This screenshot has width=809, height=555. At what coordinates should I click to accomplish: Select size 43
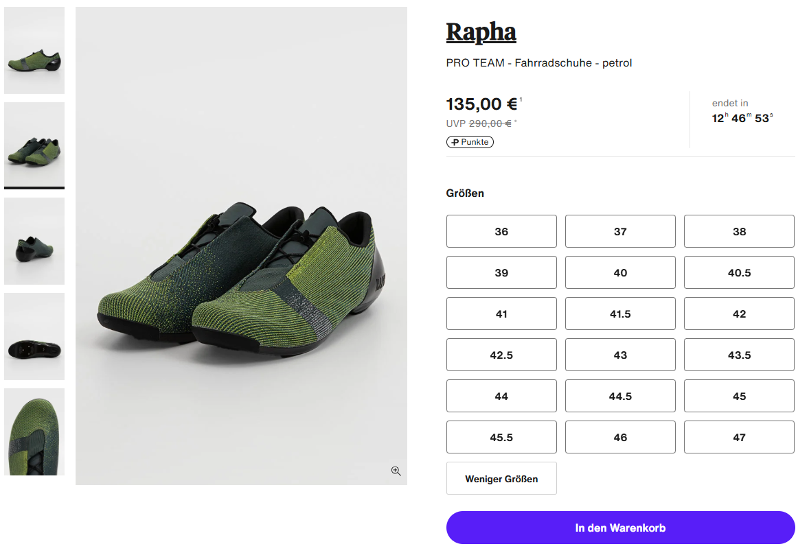click(620, 355)
